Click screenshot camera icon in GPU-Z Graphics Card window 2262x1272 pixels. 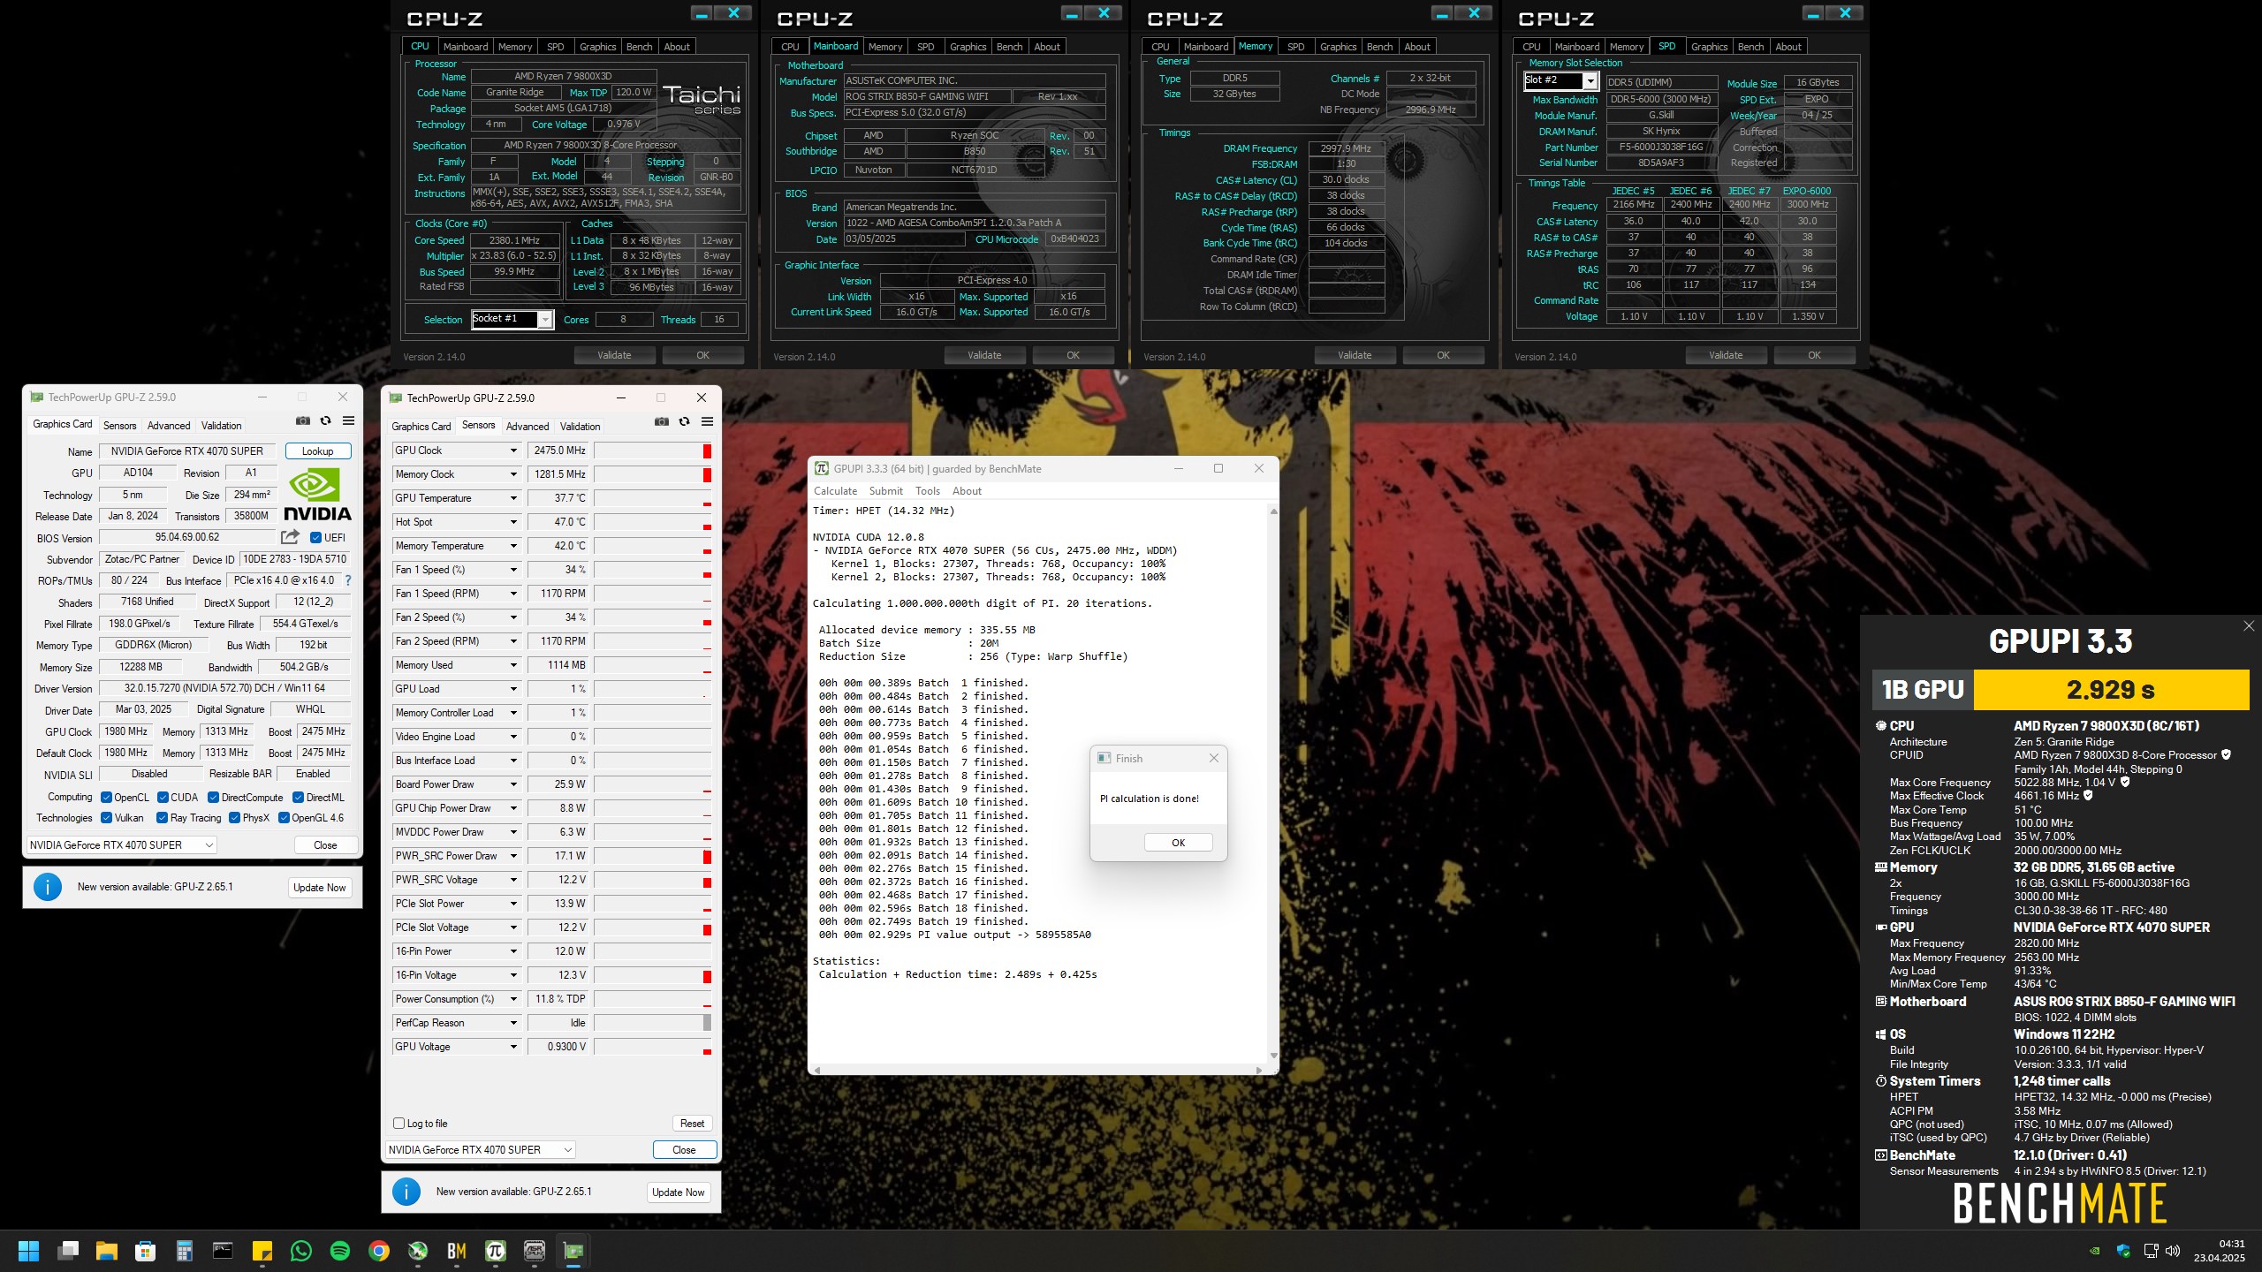[x=303, y=421]
